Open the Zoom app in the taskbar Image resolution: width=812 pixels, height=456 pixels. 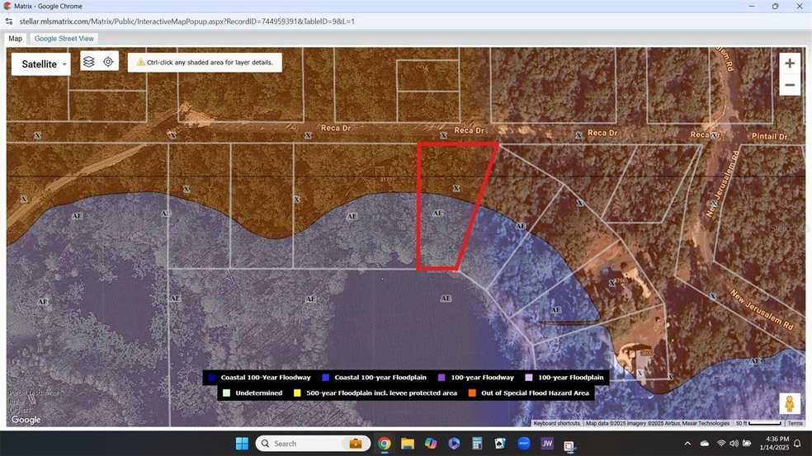click(523, 444)
